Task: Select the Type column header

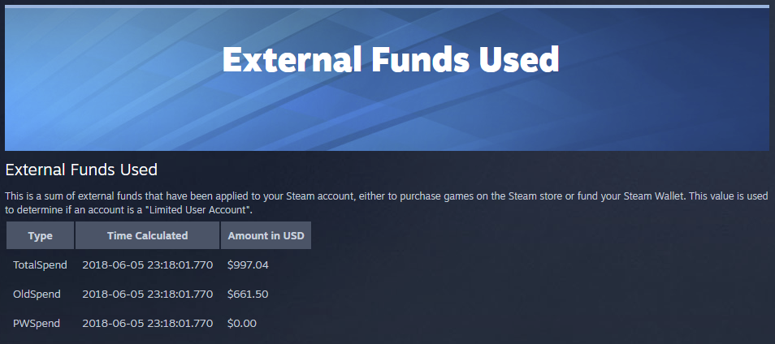Action: (40, 235)
